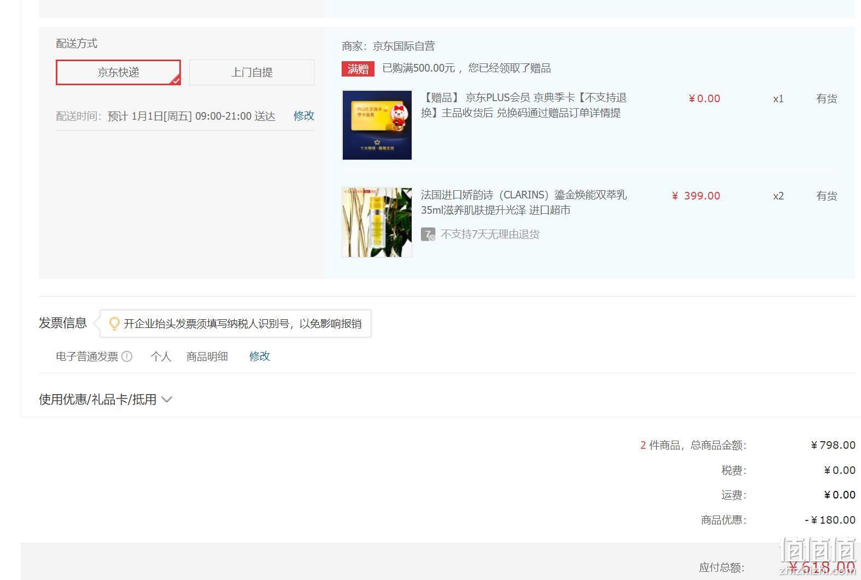Screen dimensions: 861x580
Task: Click the 开企业抬头发票 taxpayer notice text
Action: pos(243,324)
